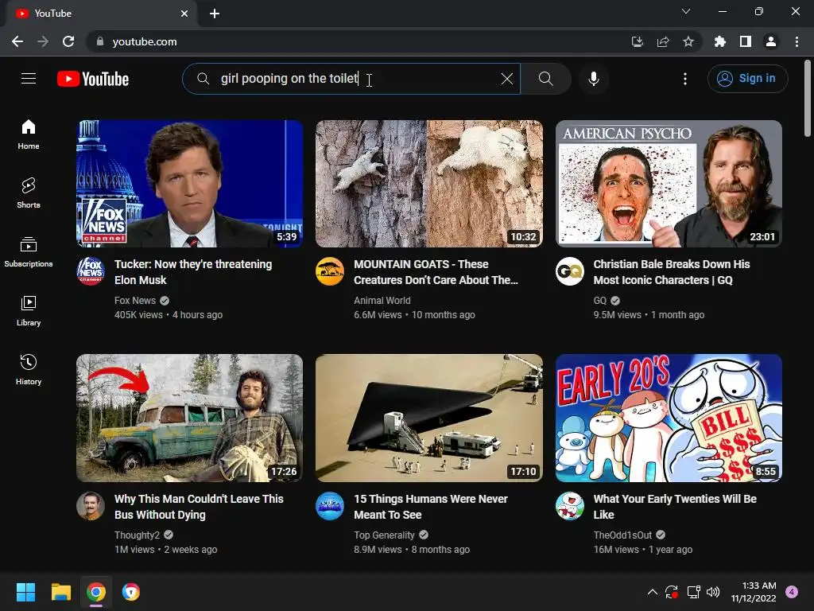The height and width of the screenshot is (611, 814).
Task: Go back with the browser back arrow
Action: pos(17,41)
